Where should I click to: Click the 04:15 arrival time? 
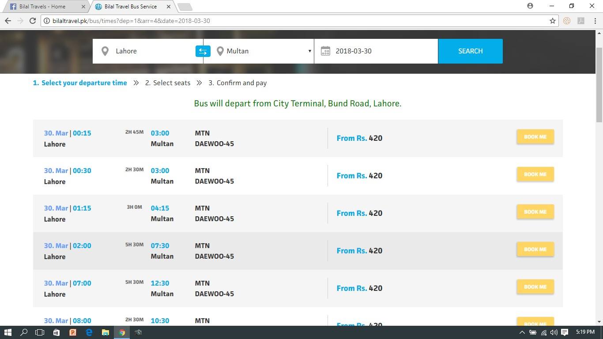pos(160,208)
